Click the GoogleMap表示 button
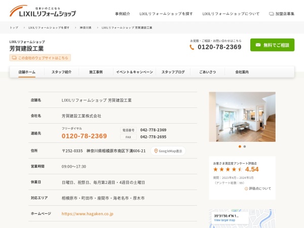The height and width of the screenshot is (228, 304). [x=168, y=151]
